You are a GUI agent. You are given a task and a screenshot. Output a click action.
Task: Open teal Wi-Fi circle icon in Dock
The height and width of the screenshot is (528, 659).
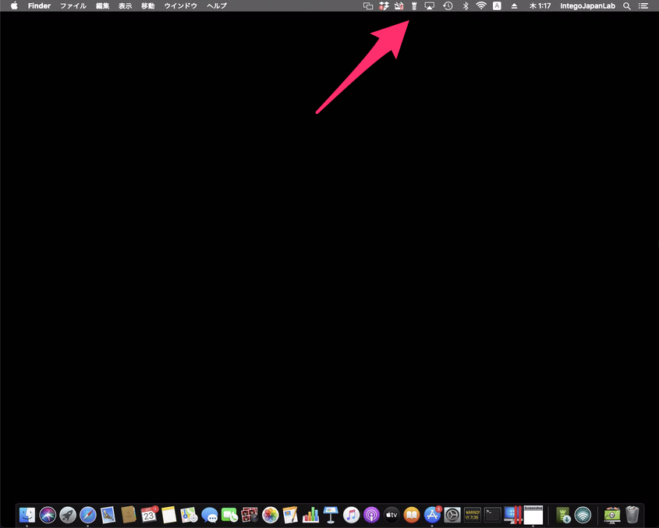tap(583, 515)
